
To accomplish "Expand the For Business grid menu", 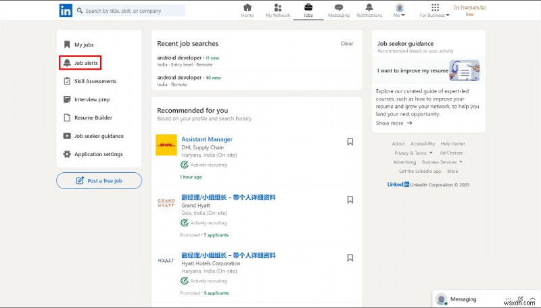I will [x=435, y=10].
